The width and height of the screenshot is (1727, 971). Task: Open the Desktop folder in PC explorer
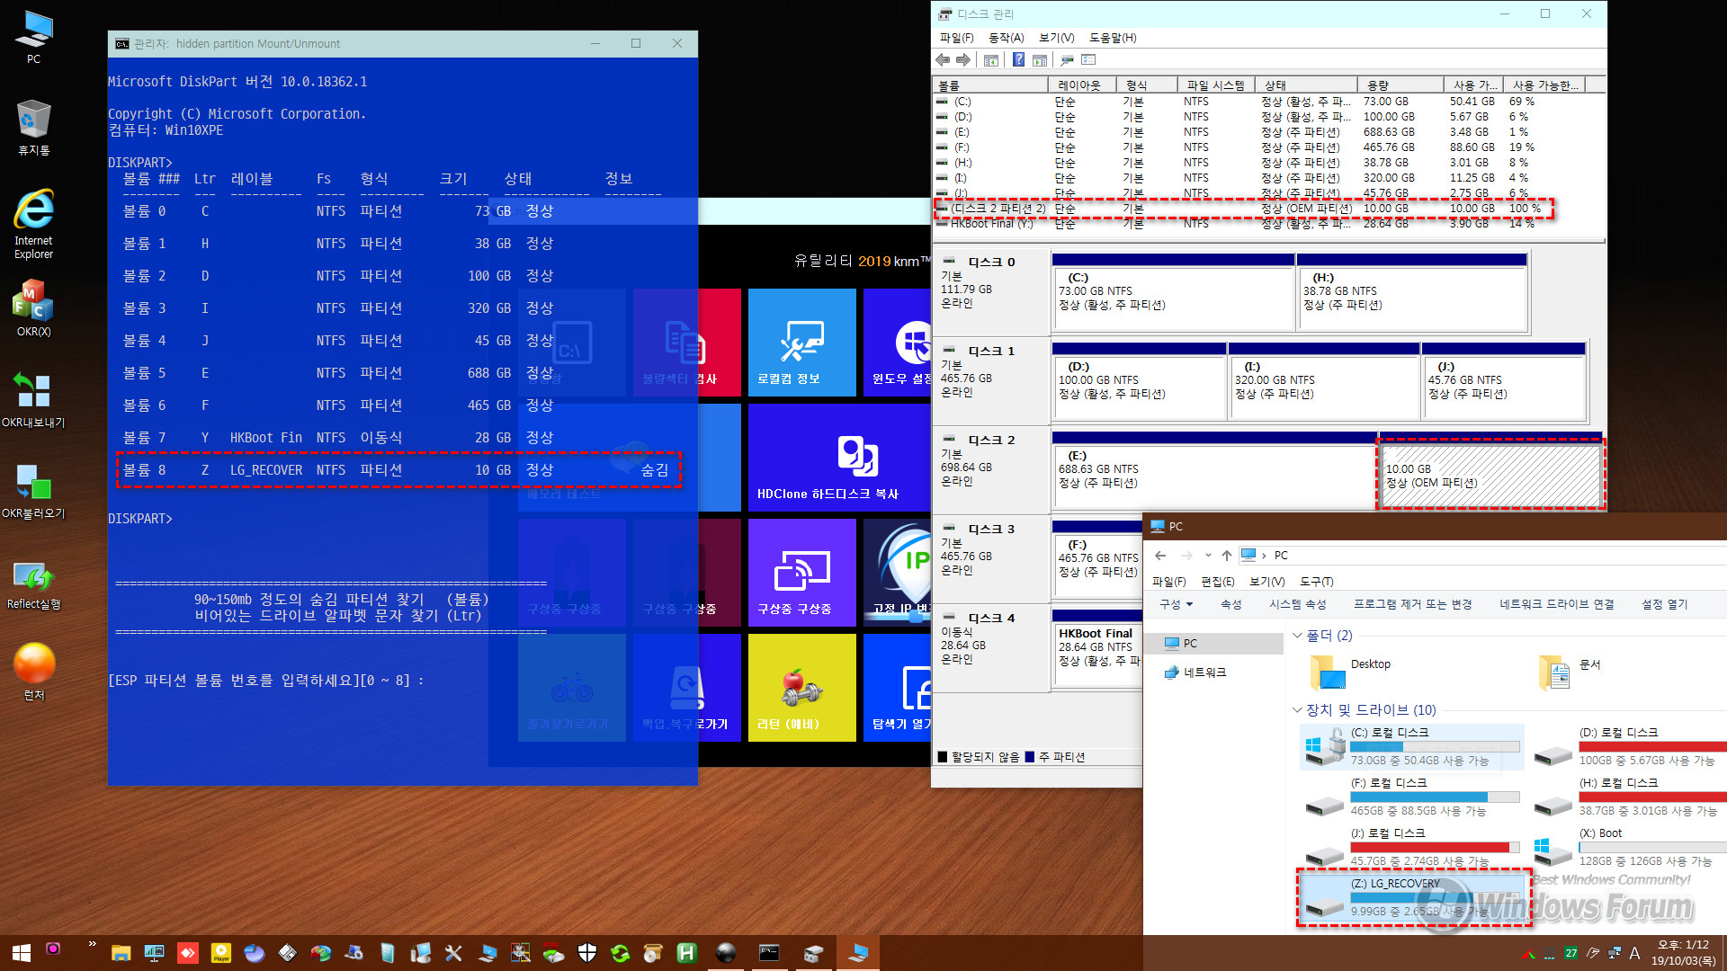(x=1349, y=671)
